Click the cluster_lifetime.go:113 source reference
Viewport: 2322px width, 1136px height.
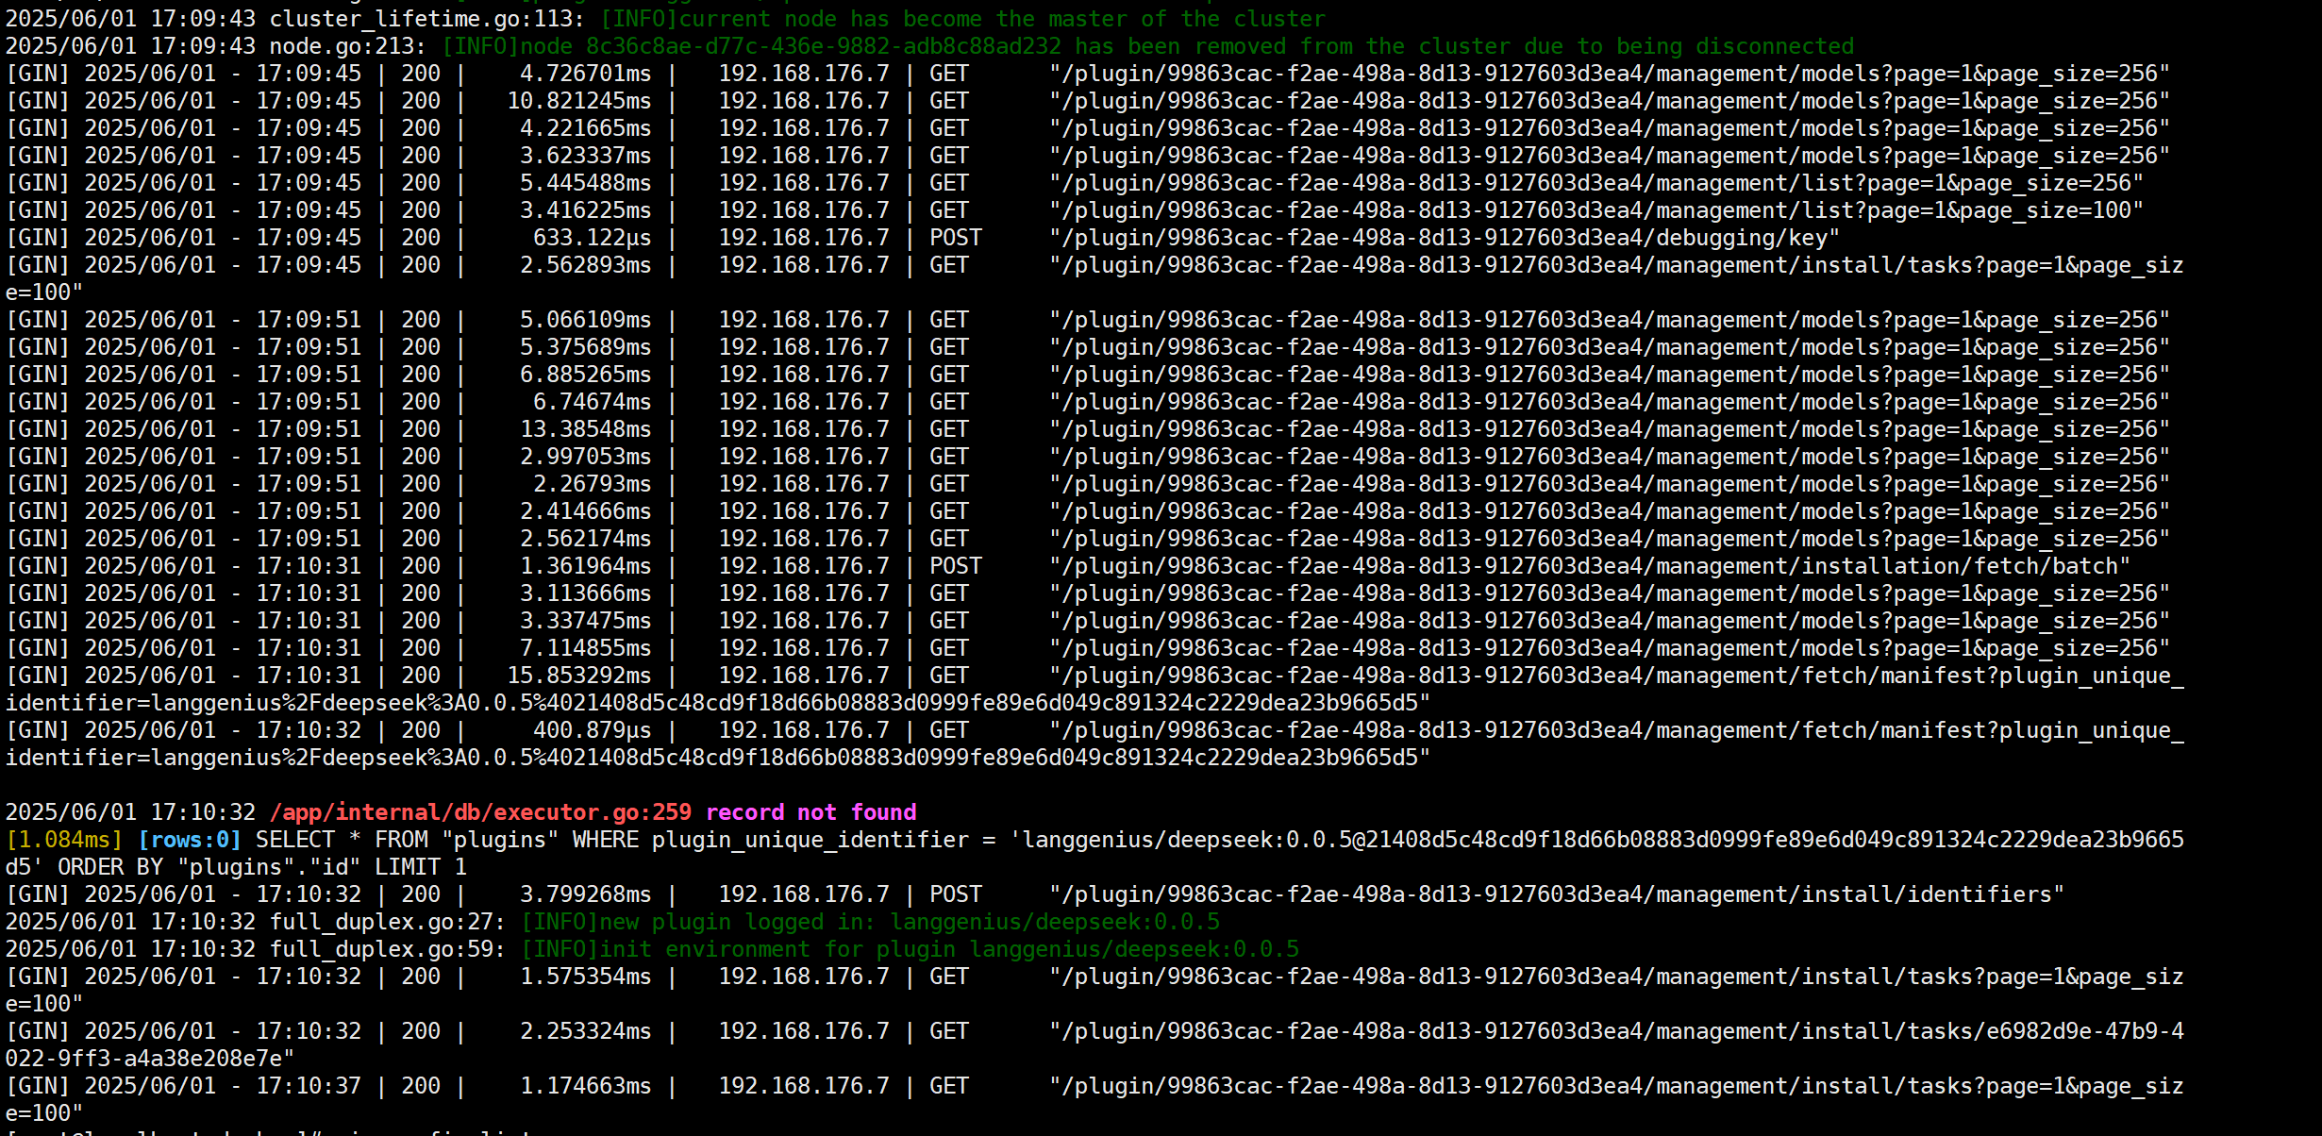click(x=427, y=19)
